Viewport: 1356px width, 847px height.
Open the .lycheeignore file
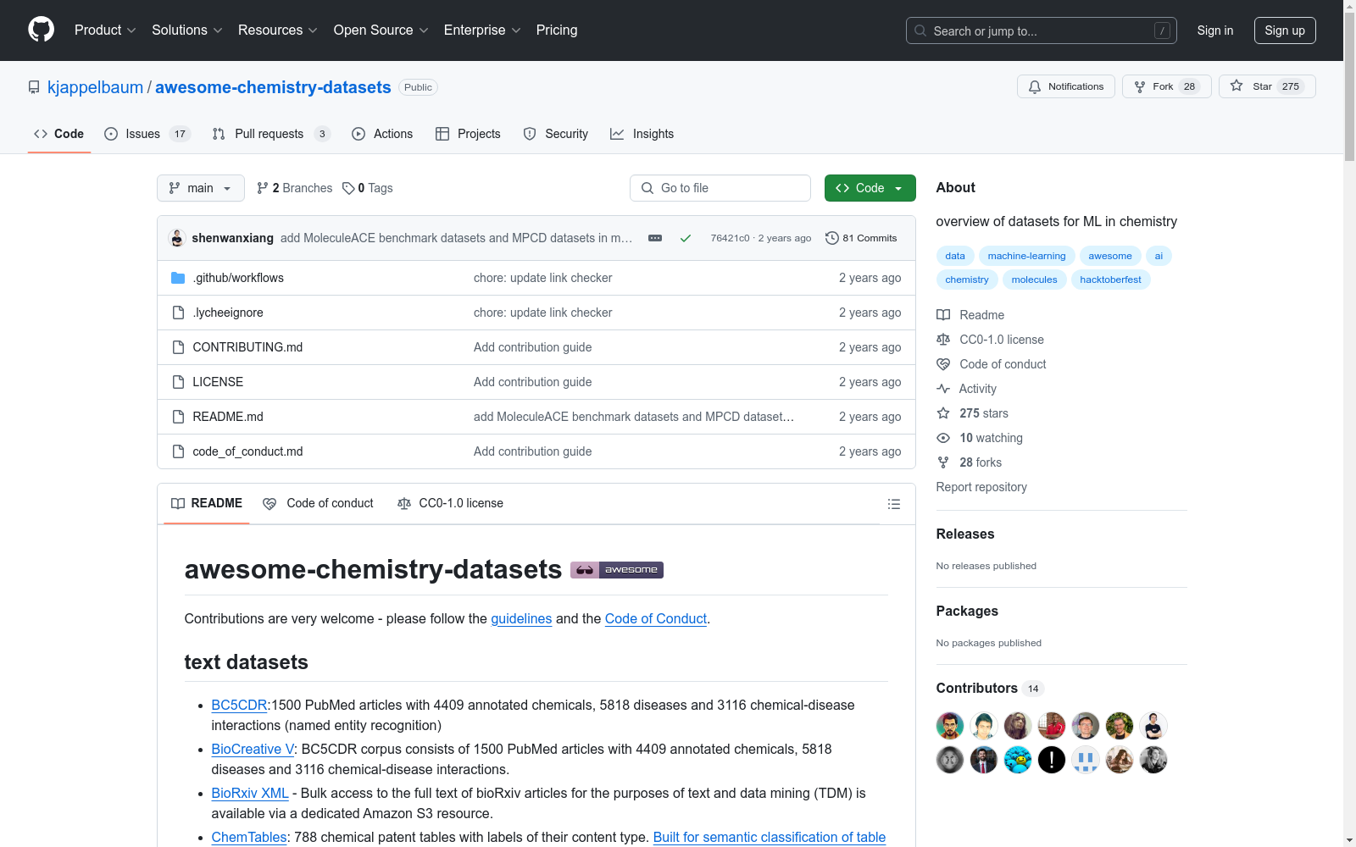228,313
